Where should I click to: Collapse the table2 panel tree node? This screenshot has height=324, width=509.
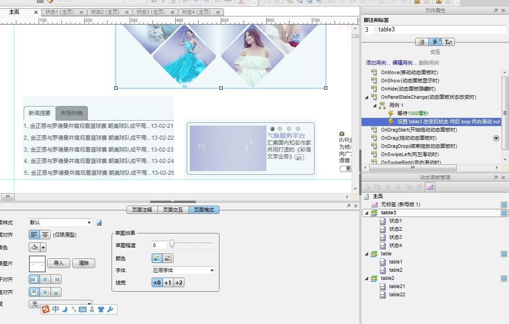[x=366, y=278]
